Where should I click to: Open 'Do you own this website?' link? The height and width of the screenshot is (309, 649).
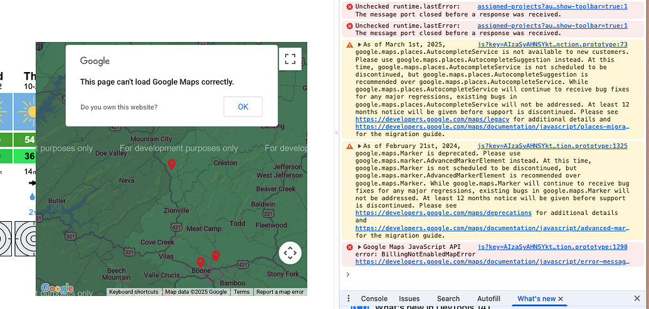pos(119,107)
